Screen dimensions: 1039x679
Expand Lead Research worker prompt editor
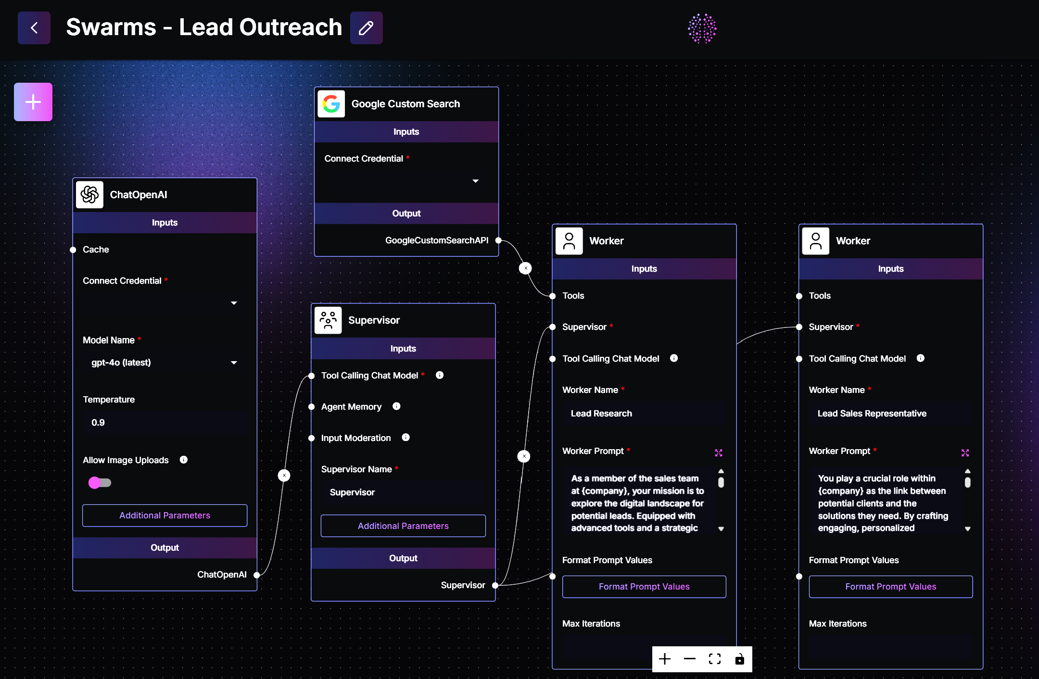click(719, 453)
